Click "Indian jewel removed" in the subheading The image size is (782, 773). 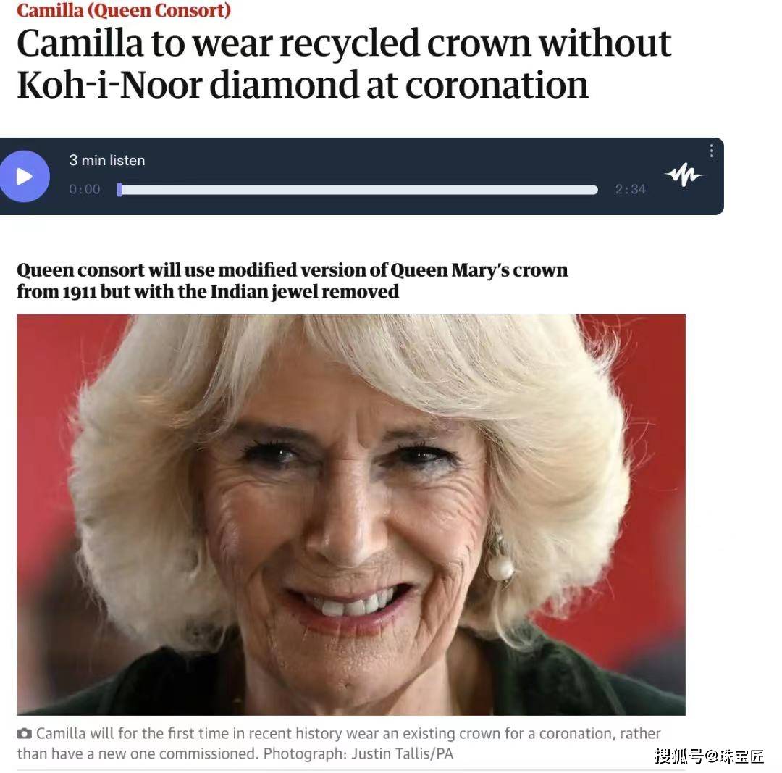point(304,291)
